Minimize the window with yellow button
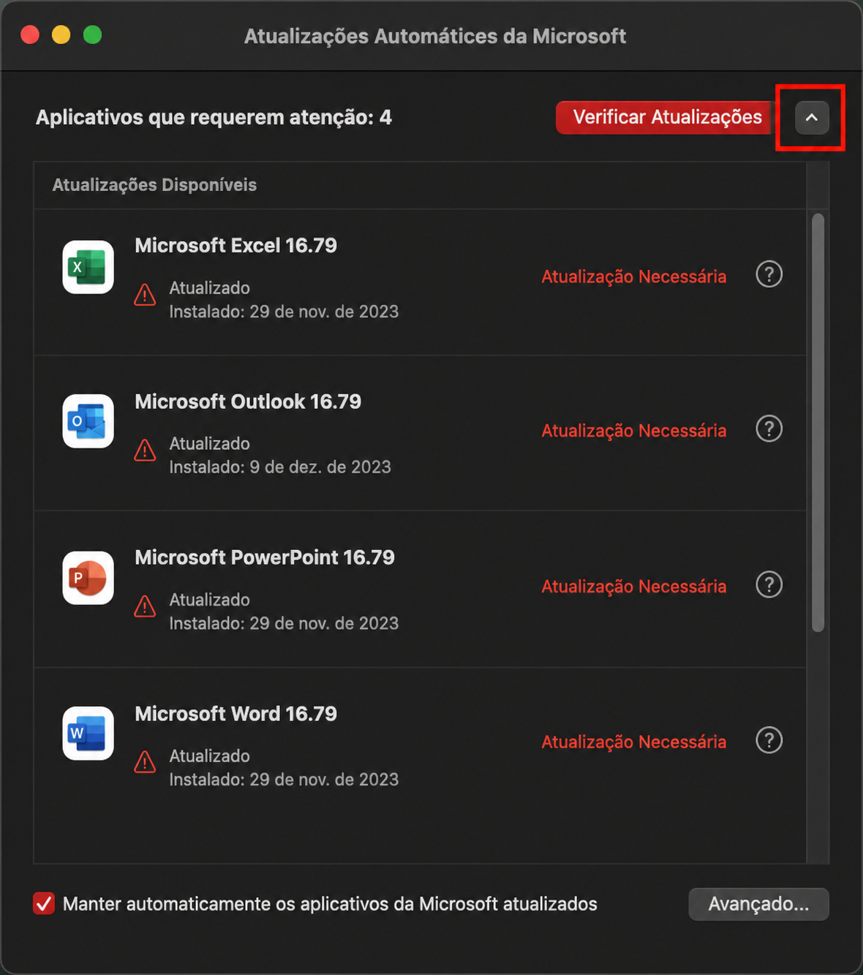This screenshot has height=975, width=863. 61,34
